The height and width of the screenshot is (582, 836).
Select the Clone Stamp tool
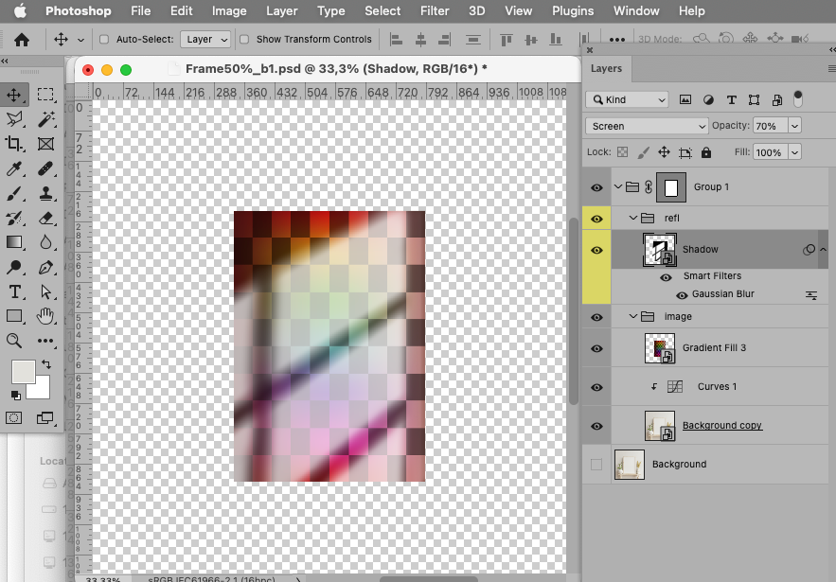(x=45, y=193)
